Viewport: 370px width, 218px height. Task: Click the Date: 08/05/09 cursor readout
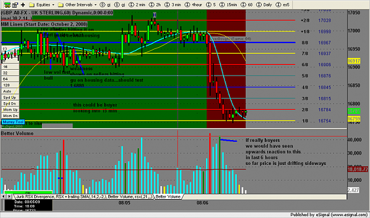[x=27, y=202]
